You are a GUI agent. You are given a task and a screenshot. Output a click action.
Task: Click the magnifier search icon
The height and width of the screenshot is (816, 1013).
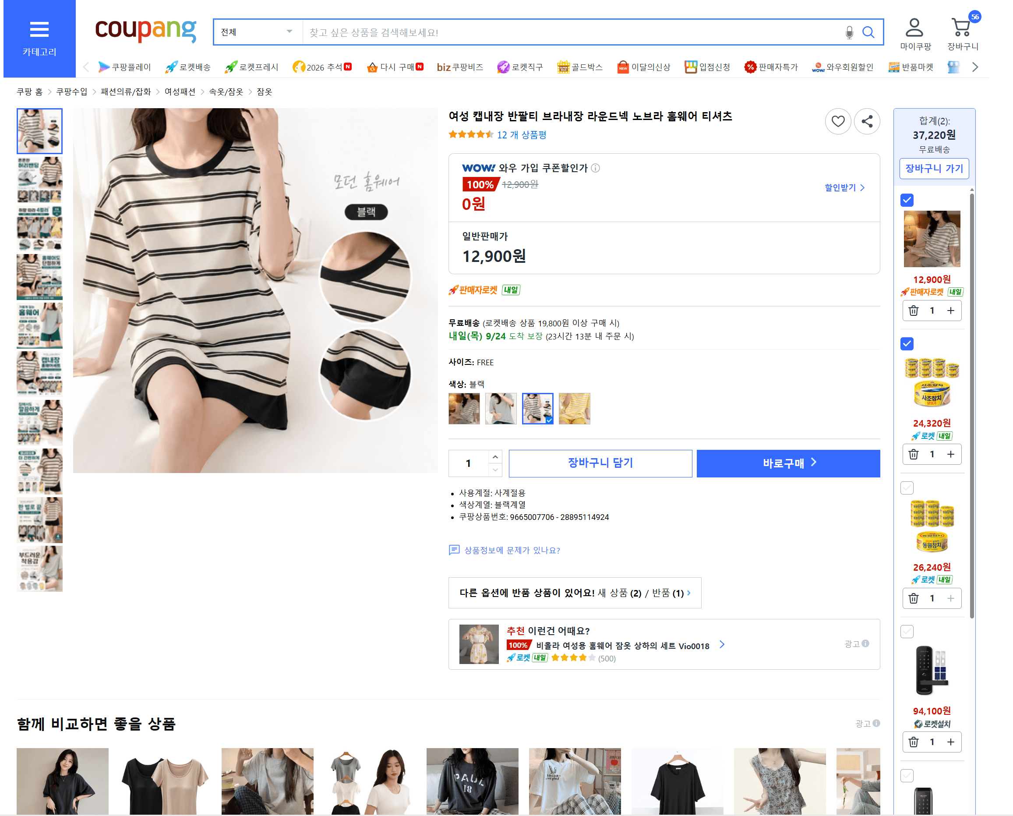868,32
